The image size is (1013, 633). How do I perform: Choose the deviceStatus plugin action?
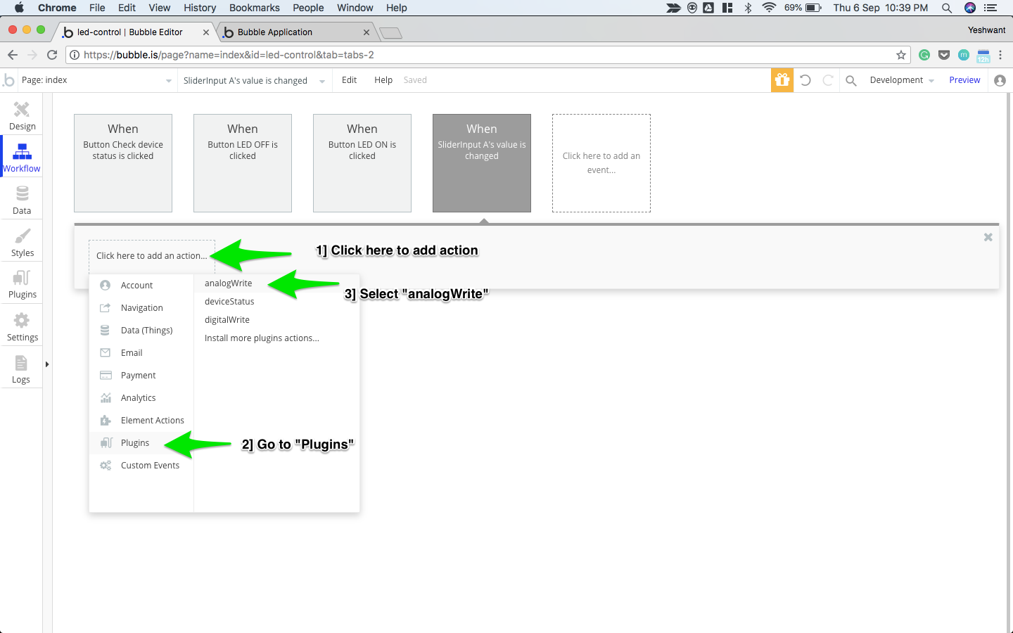click(x=229, y=302)
